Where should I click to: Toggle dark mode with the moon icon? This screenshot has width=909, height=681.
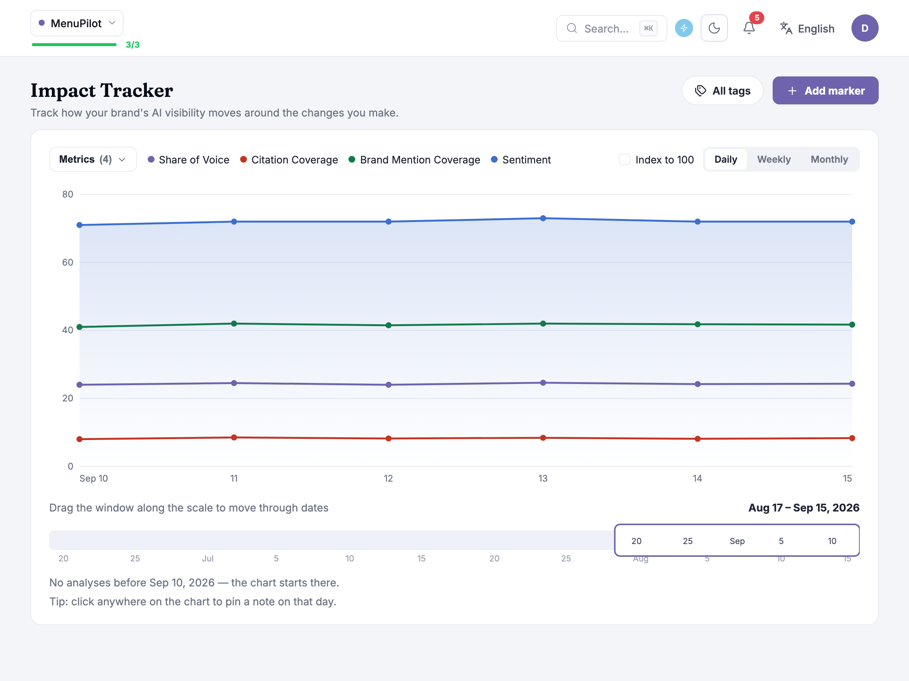coord(714,28)
